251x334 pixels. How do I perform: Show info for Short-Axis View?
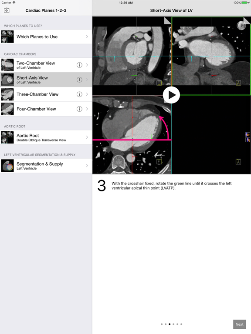coord(79,80)
